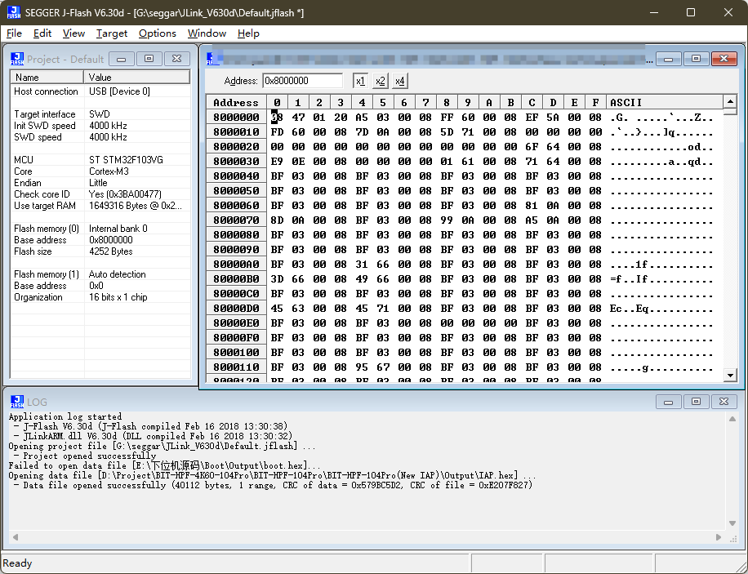This screenshot has height=574, width=748.
Task: Open the File menu
Action: coord(14,33)
